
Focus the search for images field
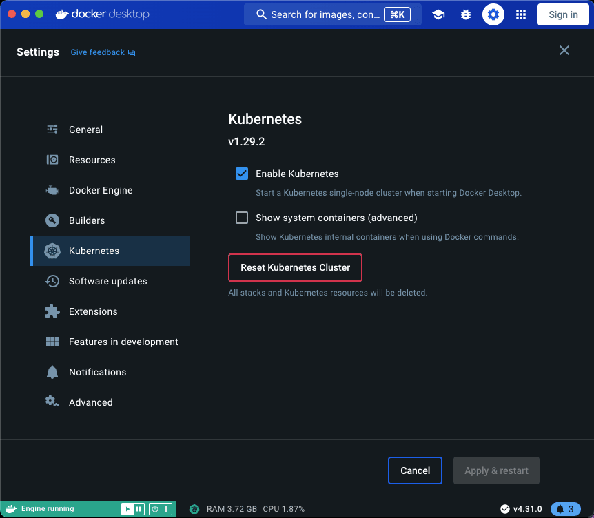[x=333, y=14]
